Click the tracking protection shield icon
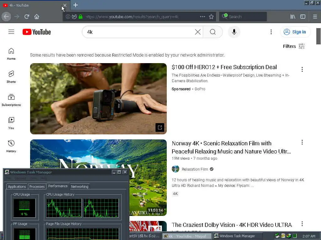Screen dimensions: 321x240 [74, 17]
